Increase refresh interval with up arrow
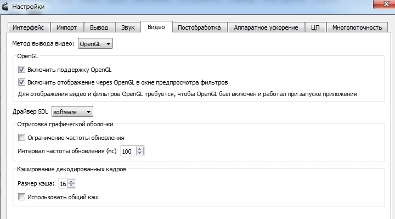Screen dimensions: 395x219 [x=140, y=149]
